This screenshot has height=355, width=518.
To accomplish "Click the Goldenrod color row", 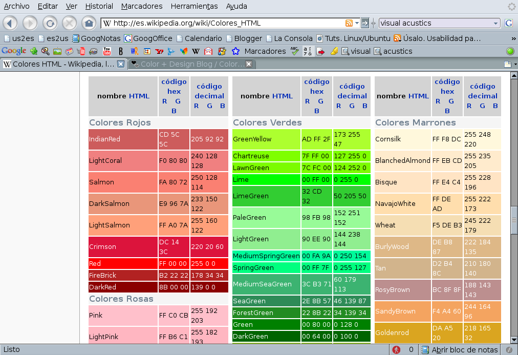I will pyautogui.click(x=438, y=333).
